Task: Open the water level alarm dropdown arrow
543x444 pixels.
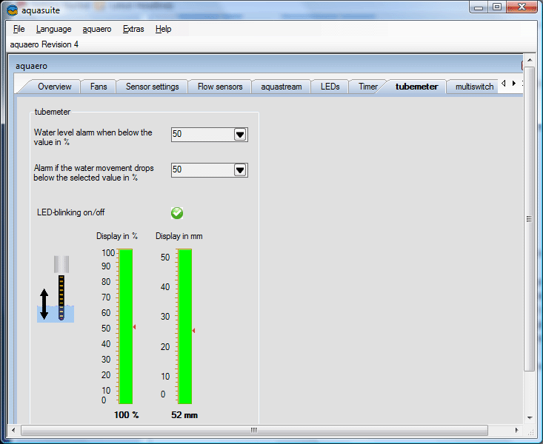Action: click(240, 134)
